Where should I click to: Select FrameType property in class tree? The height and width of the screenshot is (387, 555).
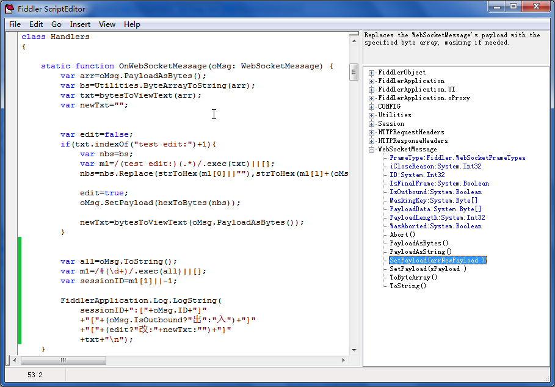457,157
